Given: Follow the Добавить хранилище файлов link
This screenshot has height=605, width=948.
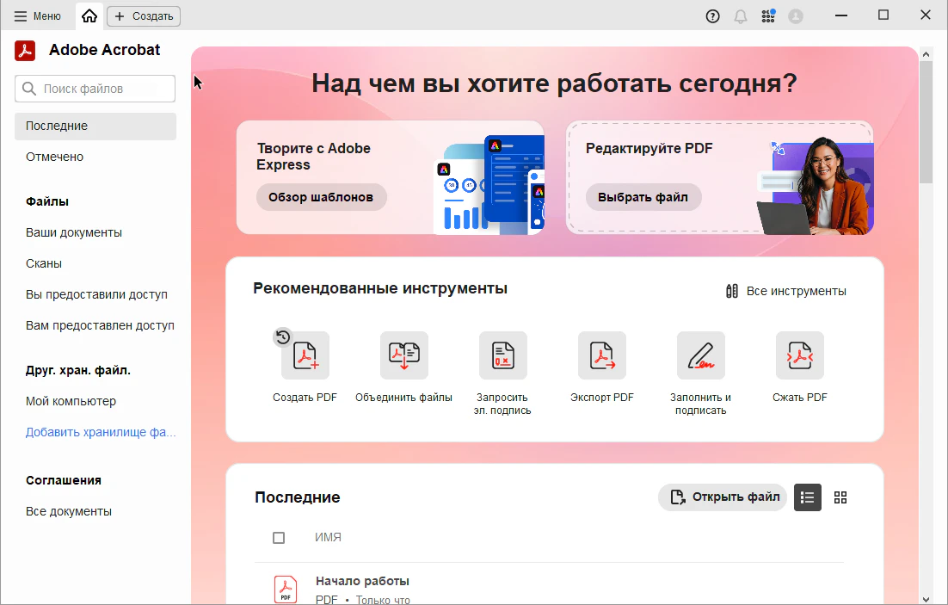Looking at the screenshot, I should click(x=101, y=432).
